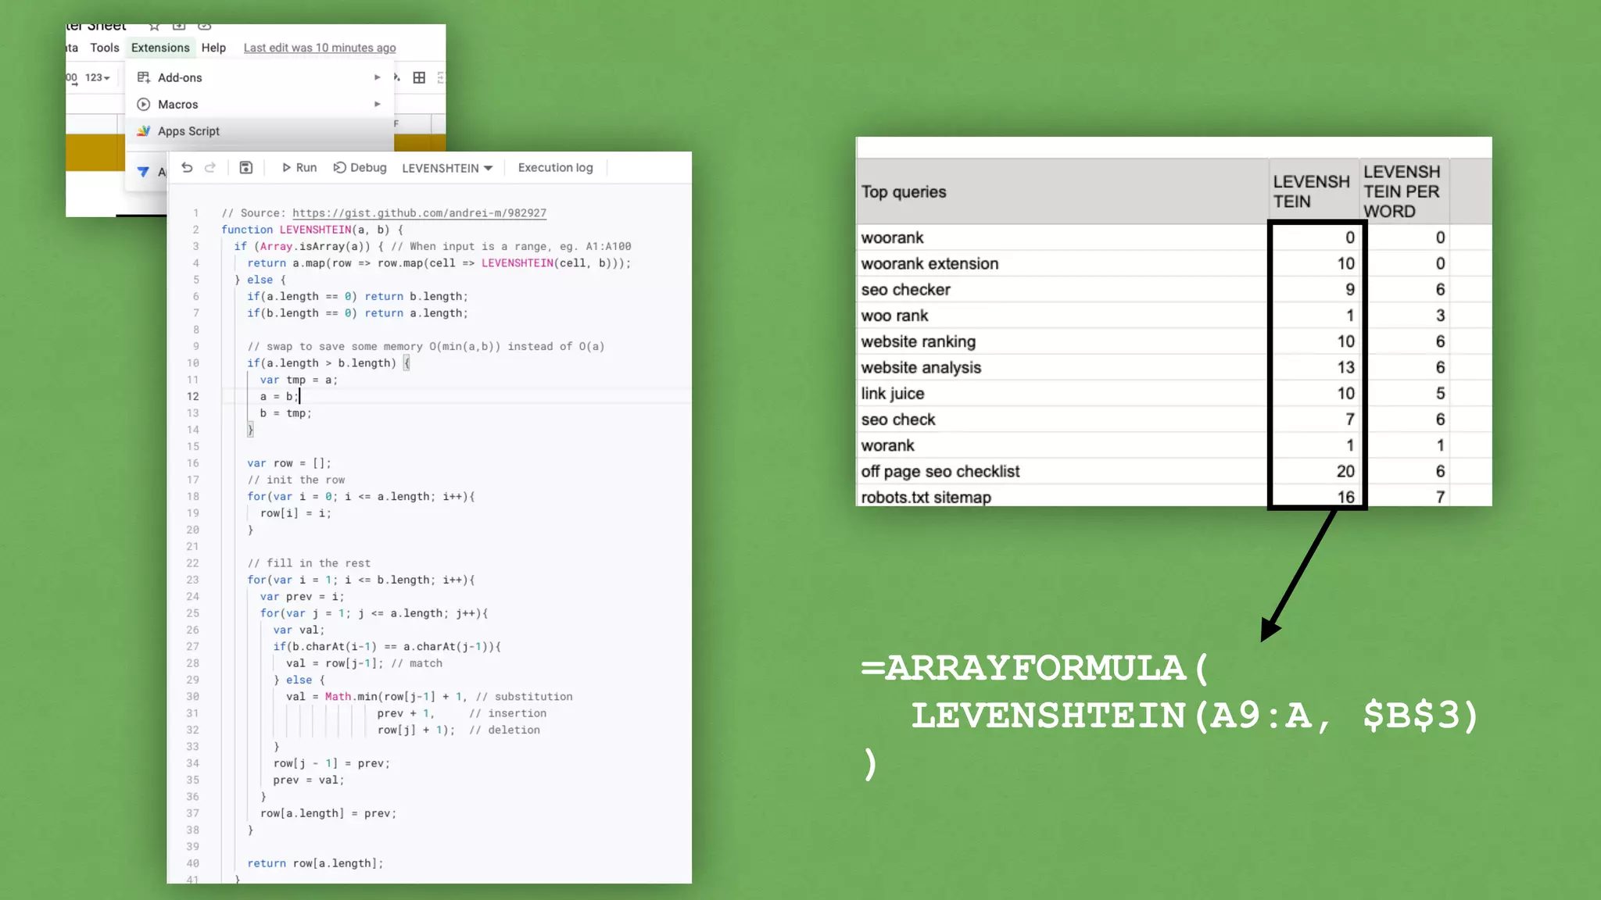Click the 'return row[a.length];' line
This screenshot has height=900, width=1601.
tap(315, 863)
